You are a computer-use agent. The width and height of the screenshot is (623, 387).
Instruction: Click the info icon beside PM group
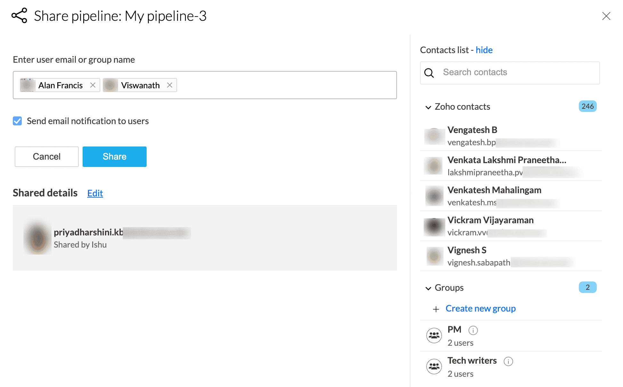pyautogui.click(x=473, y=330)
